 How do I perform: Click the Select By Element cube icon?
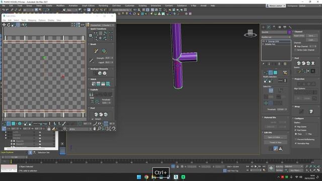click(x=271, y=90)
